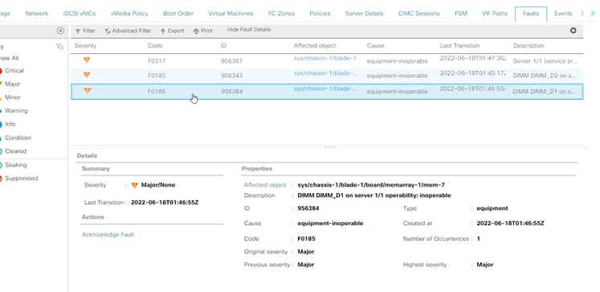Sort by the Description column header
Viewport: 600px width, 292px height.
pyautogui.click(x=529, y=46)
